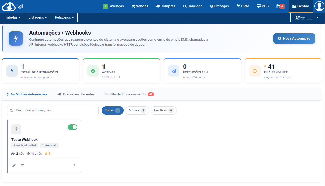This screenshot has width=325, height=186.
Task: Open the Catalogo menu
Action: pos(193,6)
